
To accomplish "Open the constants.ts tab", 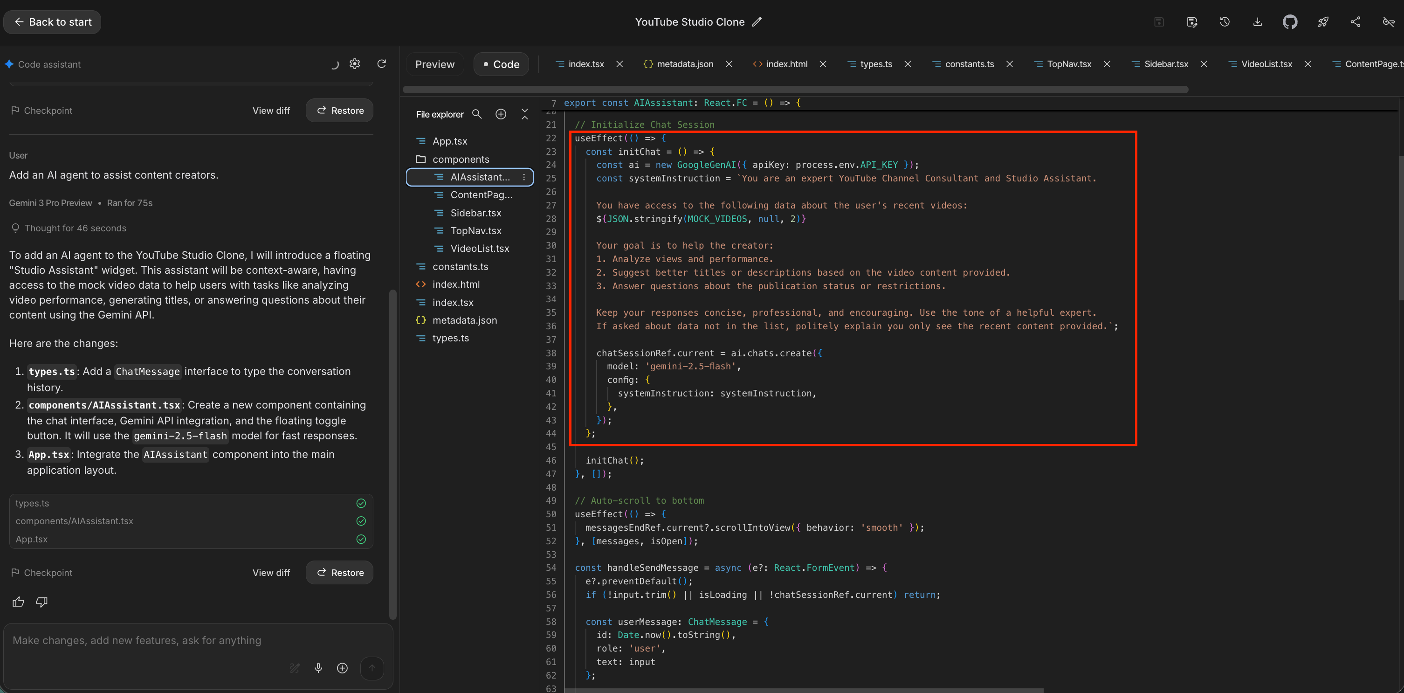I will coord(969,64).
